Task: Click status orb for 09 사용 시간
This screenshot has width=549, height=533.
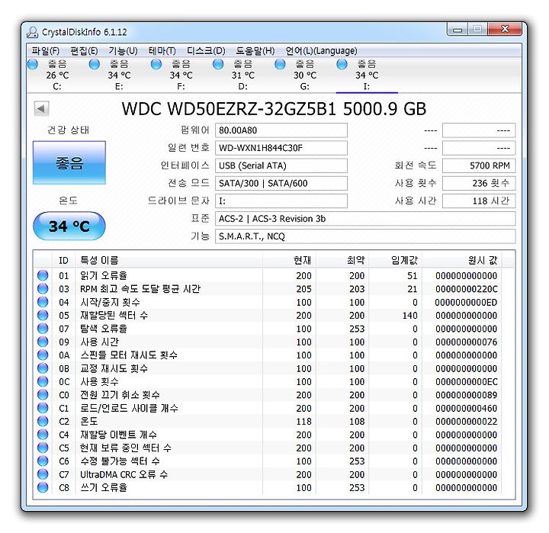Action: [x=43, y=342]
